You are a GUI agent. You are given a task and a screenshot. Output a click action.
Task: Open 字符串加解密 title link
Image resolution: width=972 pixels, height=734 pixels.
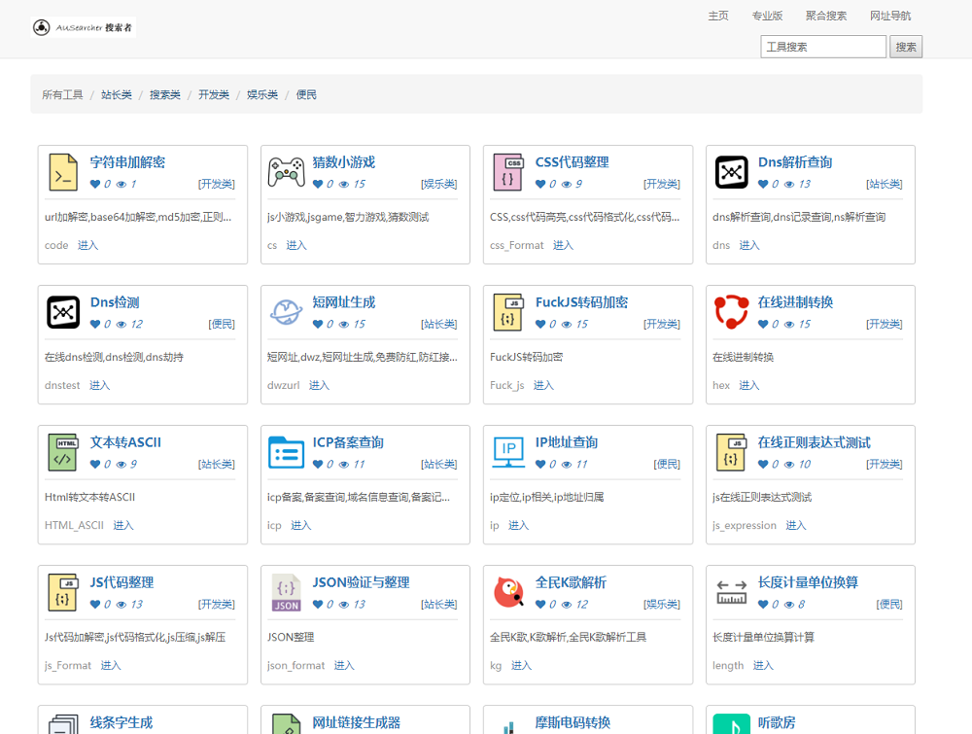[x=127, y=162]
